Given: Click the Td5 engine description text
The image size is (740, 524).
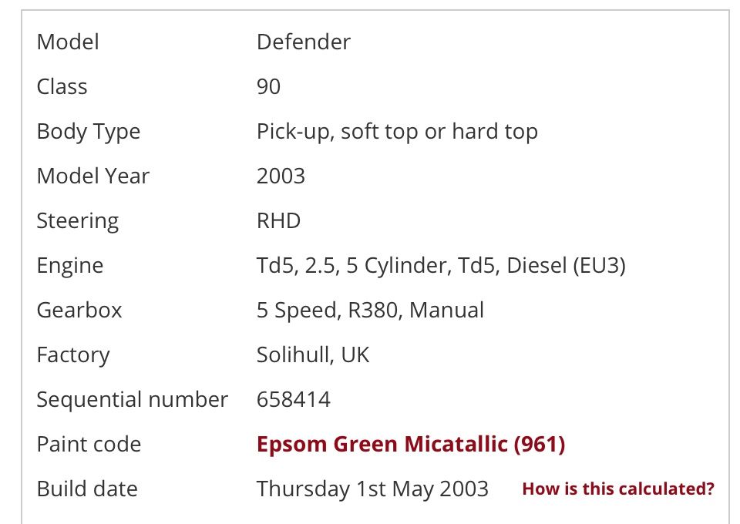Looking at the screenshot, I should click(x=441, y=266).
